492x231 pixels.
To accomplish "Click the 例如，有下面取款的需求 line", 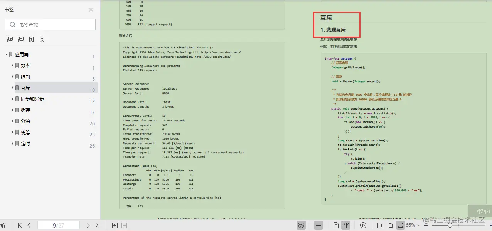I will (x=339, y=47).
